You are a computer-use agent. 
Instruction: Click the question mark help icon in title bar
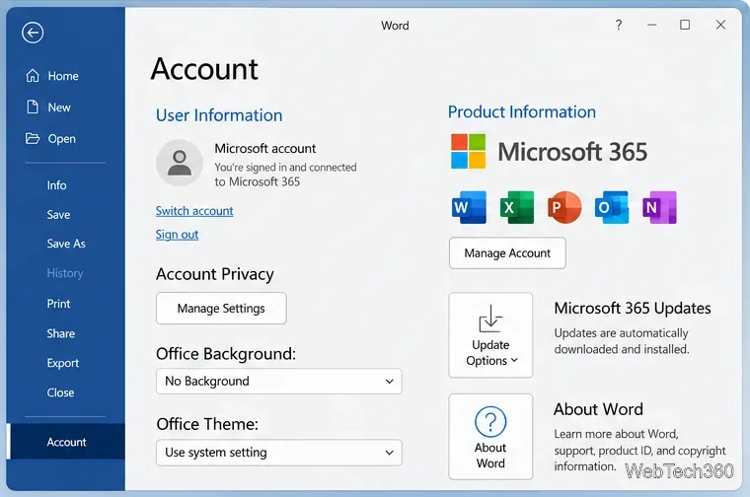tap(619, 25)
